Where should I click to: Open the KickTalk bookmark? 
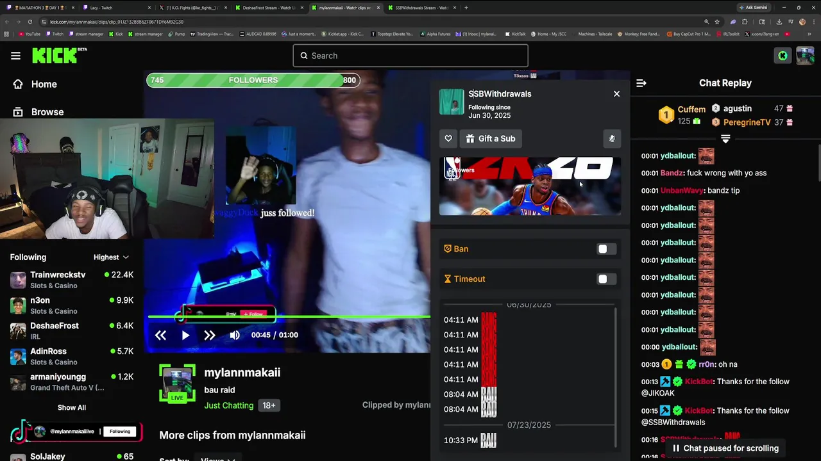coord(514,34)
